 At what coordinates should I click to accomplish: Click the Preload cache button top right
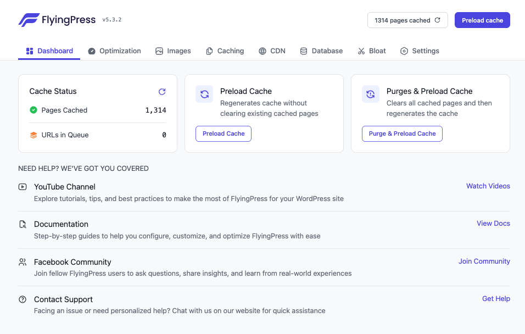point(482,20)
